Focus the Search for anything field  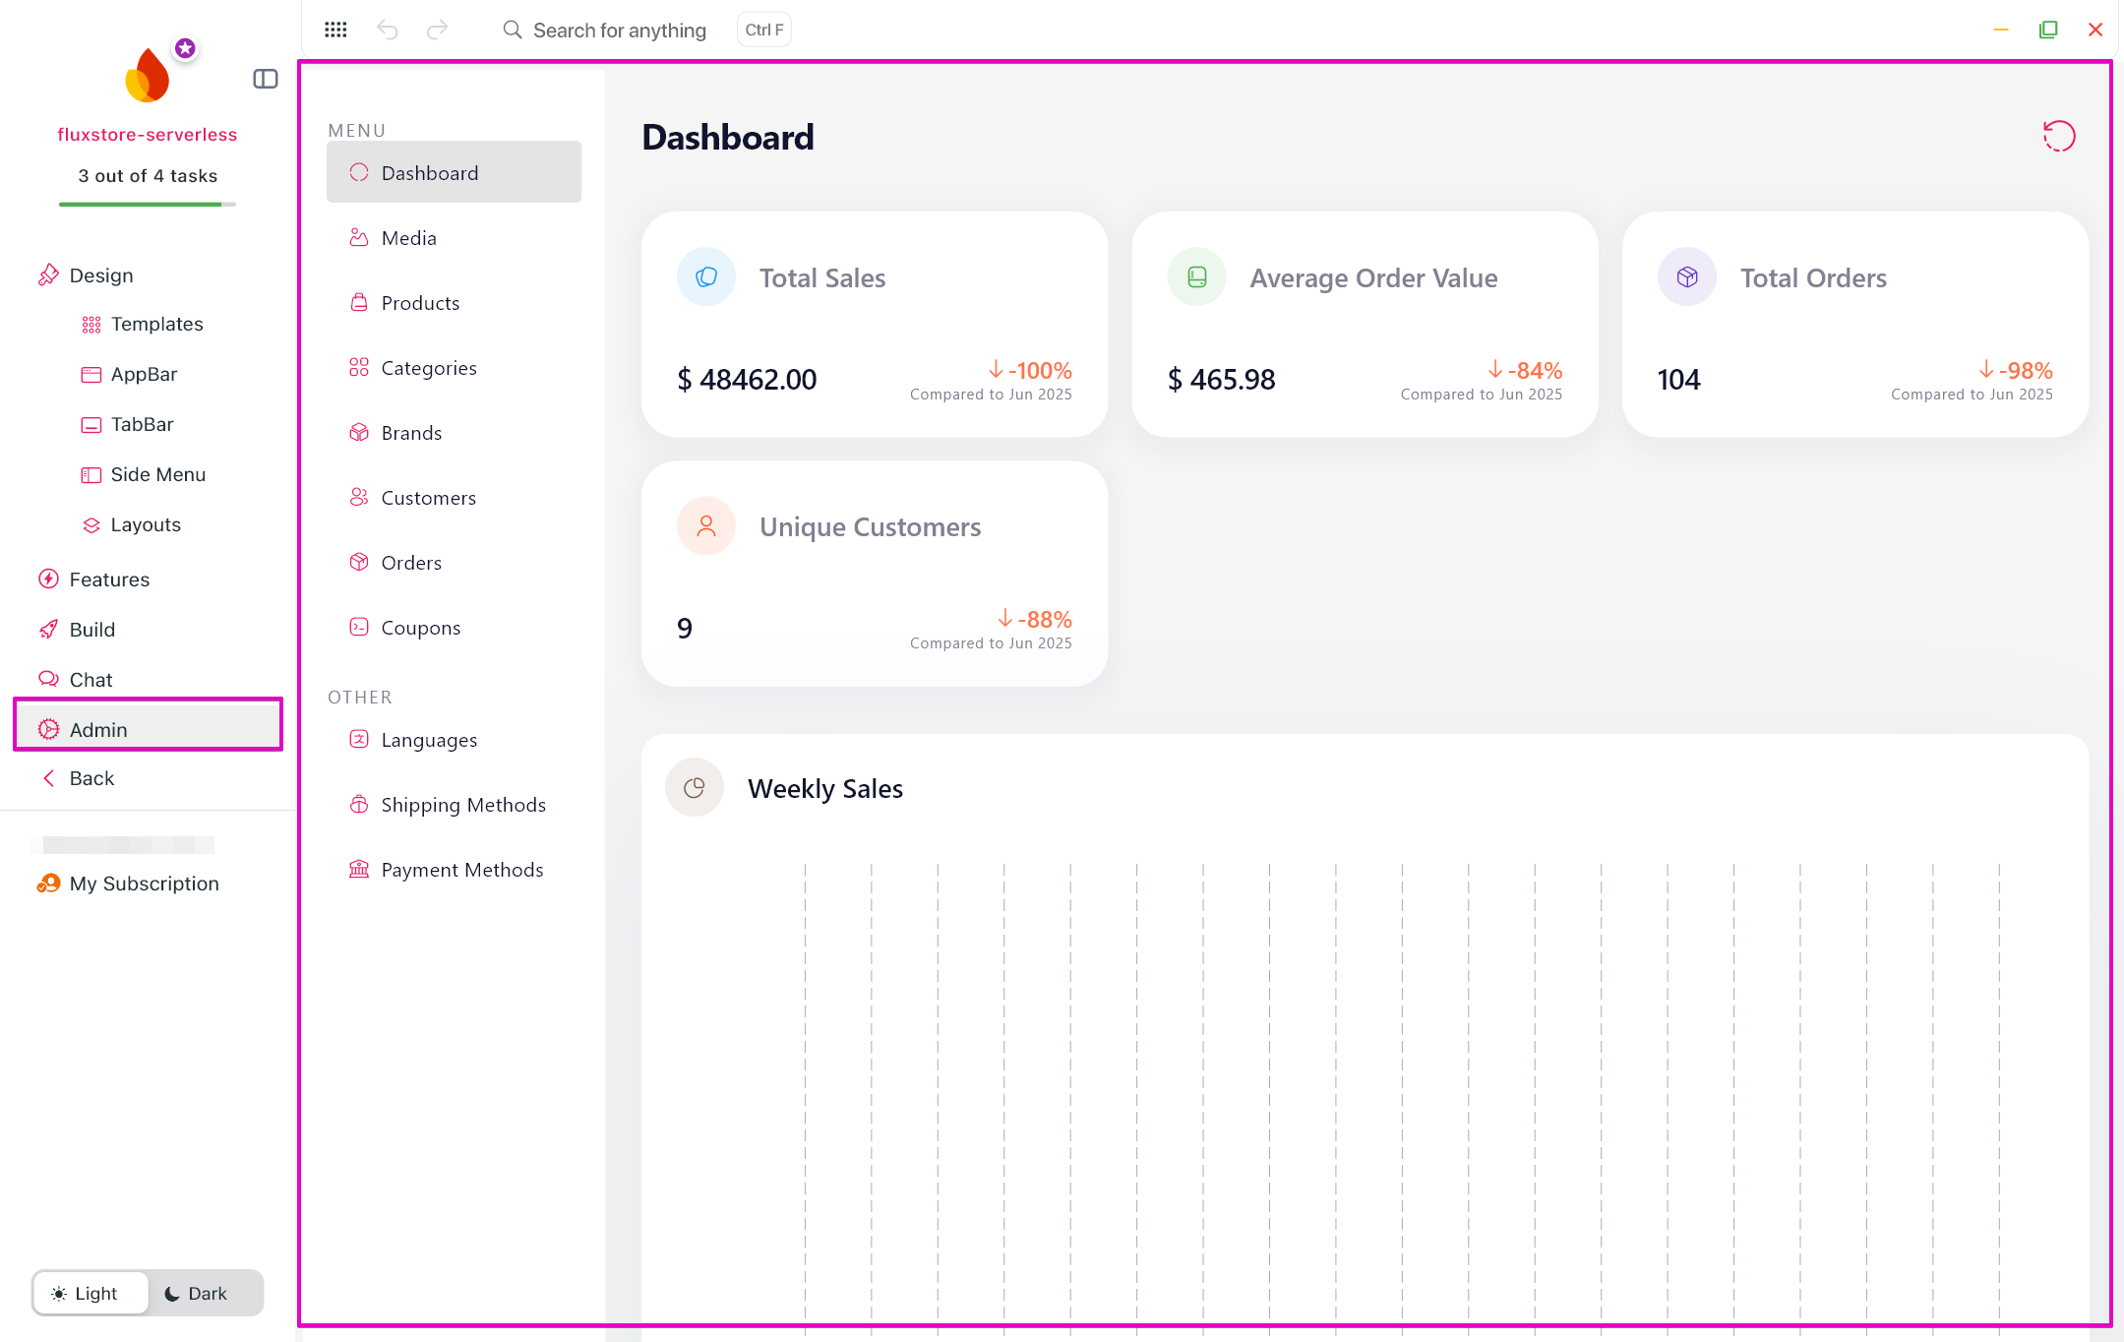(619, 30)
